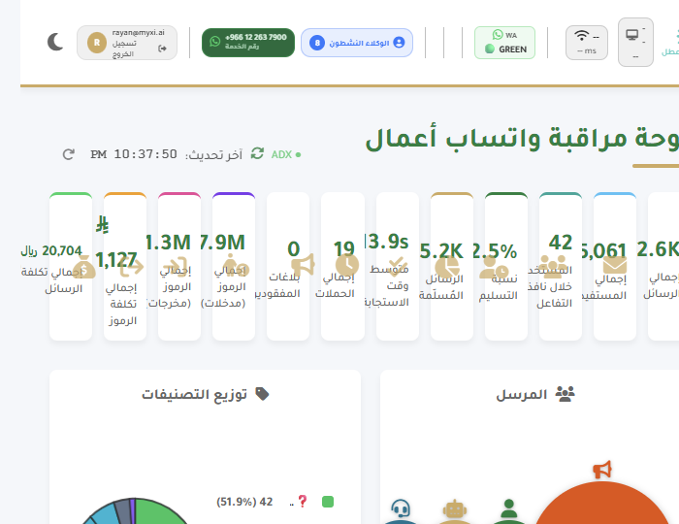Click the orange megaphone sender icon

[x=602, y=470]
